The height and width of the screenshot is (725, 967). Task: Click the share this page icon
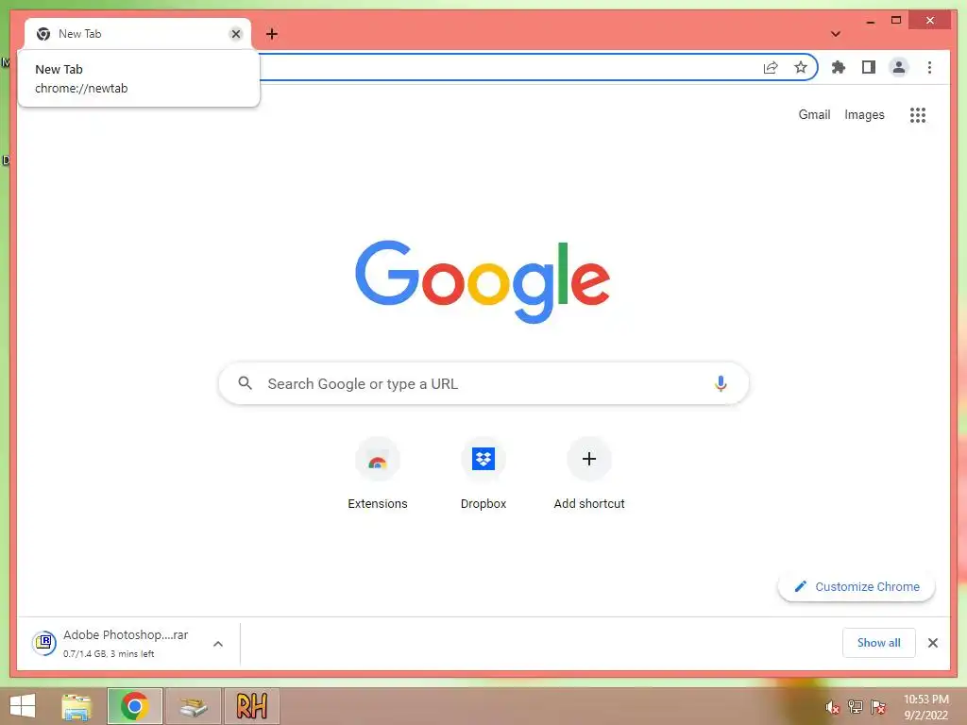coord(771,67)
